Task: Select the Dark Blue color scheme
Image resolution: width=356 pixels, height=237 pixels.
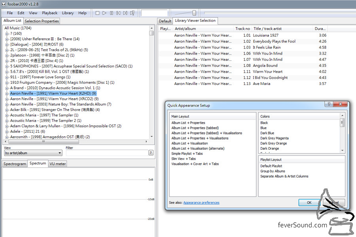Action: [267, 133]
